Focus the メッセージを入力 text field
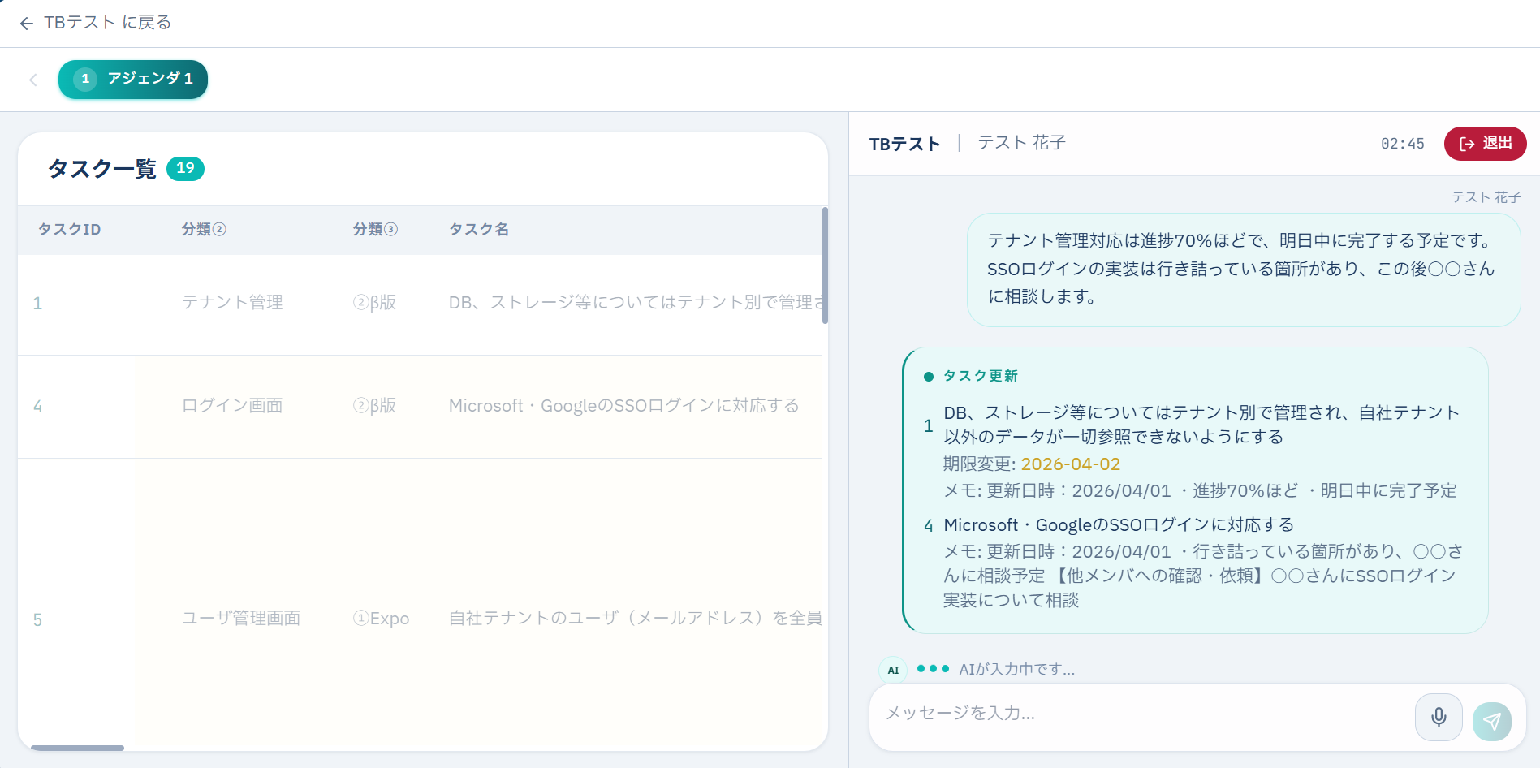Viewport: 1540px width, 768px height. pyautogui.click(x=1137, y=714)
